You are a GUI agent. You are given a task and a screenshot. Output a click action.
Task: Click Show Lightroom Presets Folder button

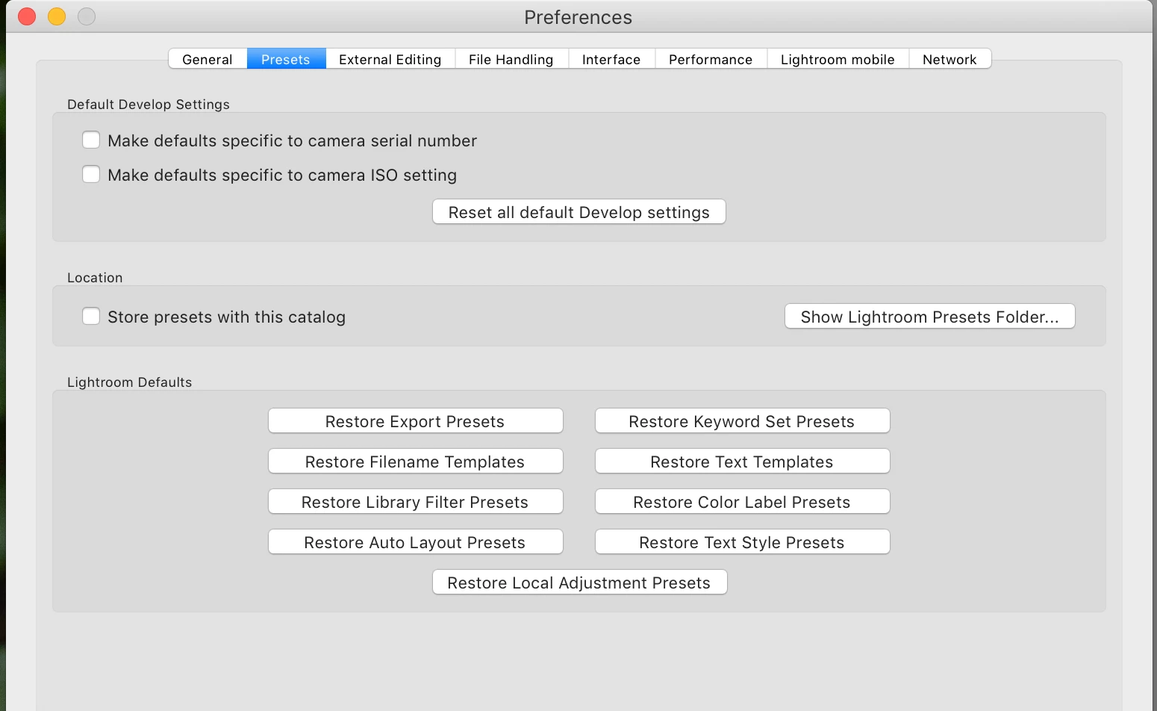[x=930, y=317]
